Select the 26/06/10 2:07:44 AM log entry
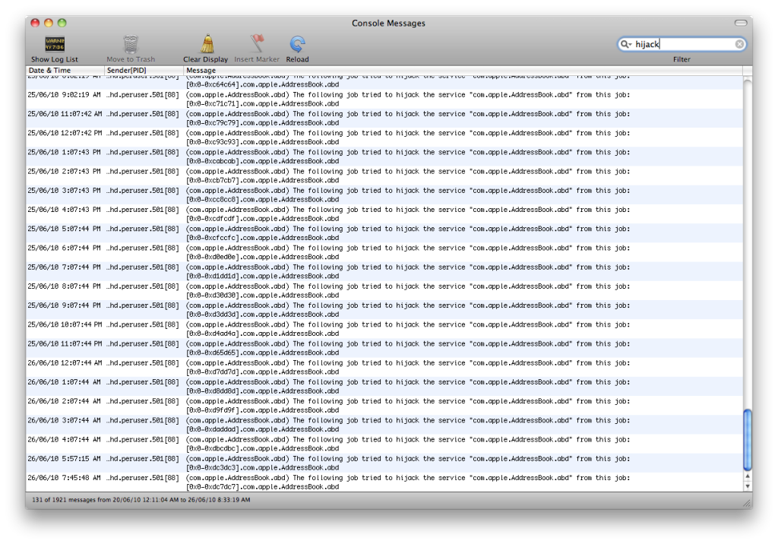Image resolution: width=778 pixels, height=544 pixels. tap(384, 406)
